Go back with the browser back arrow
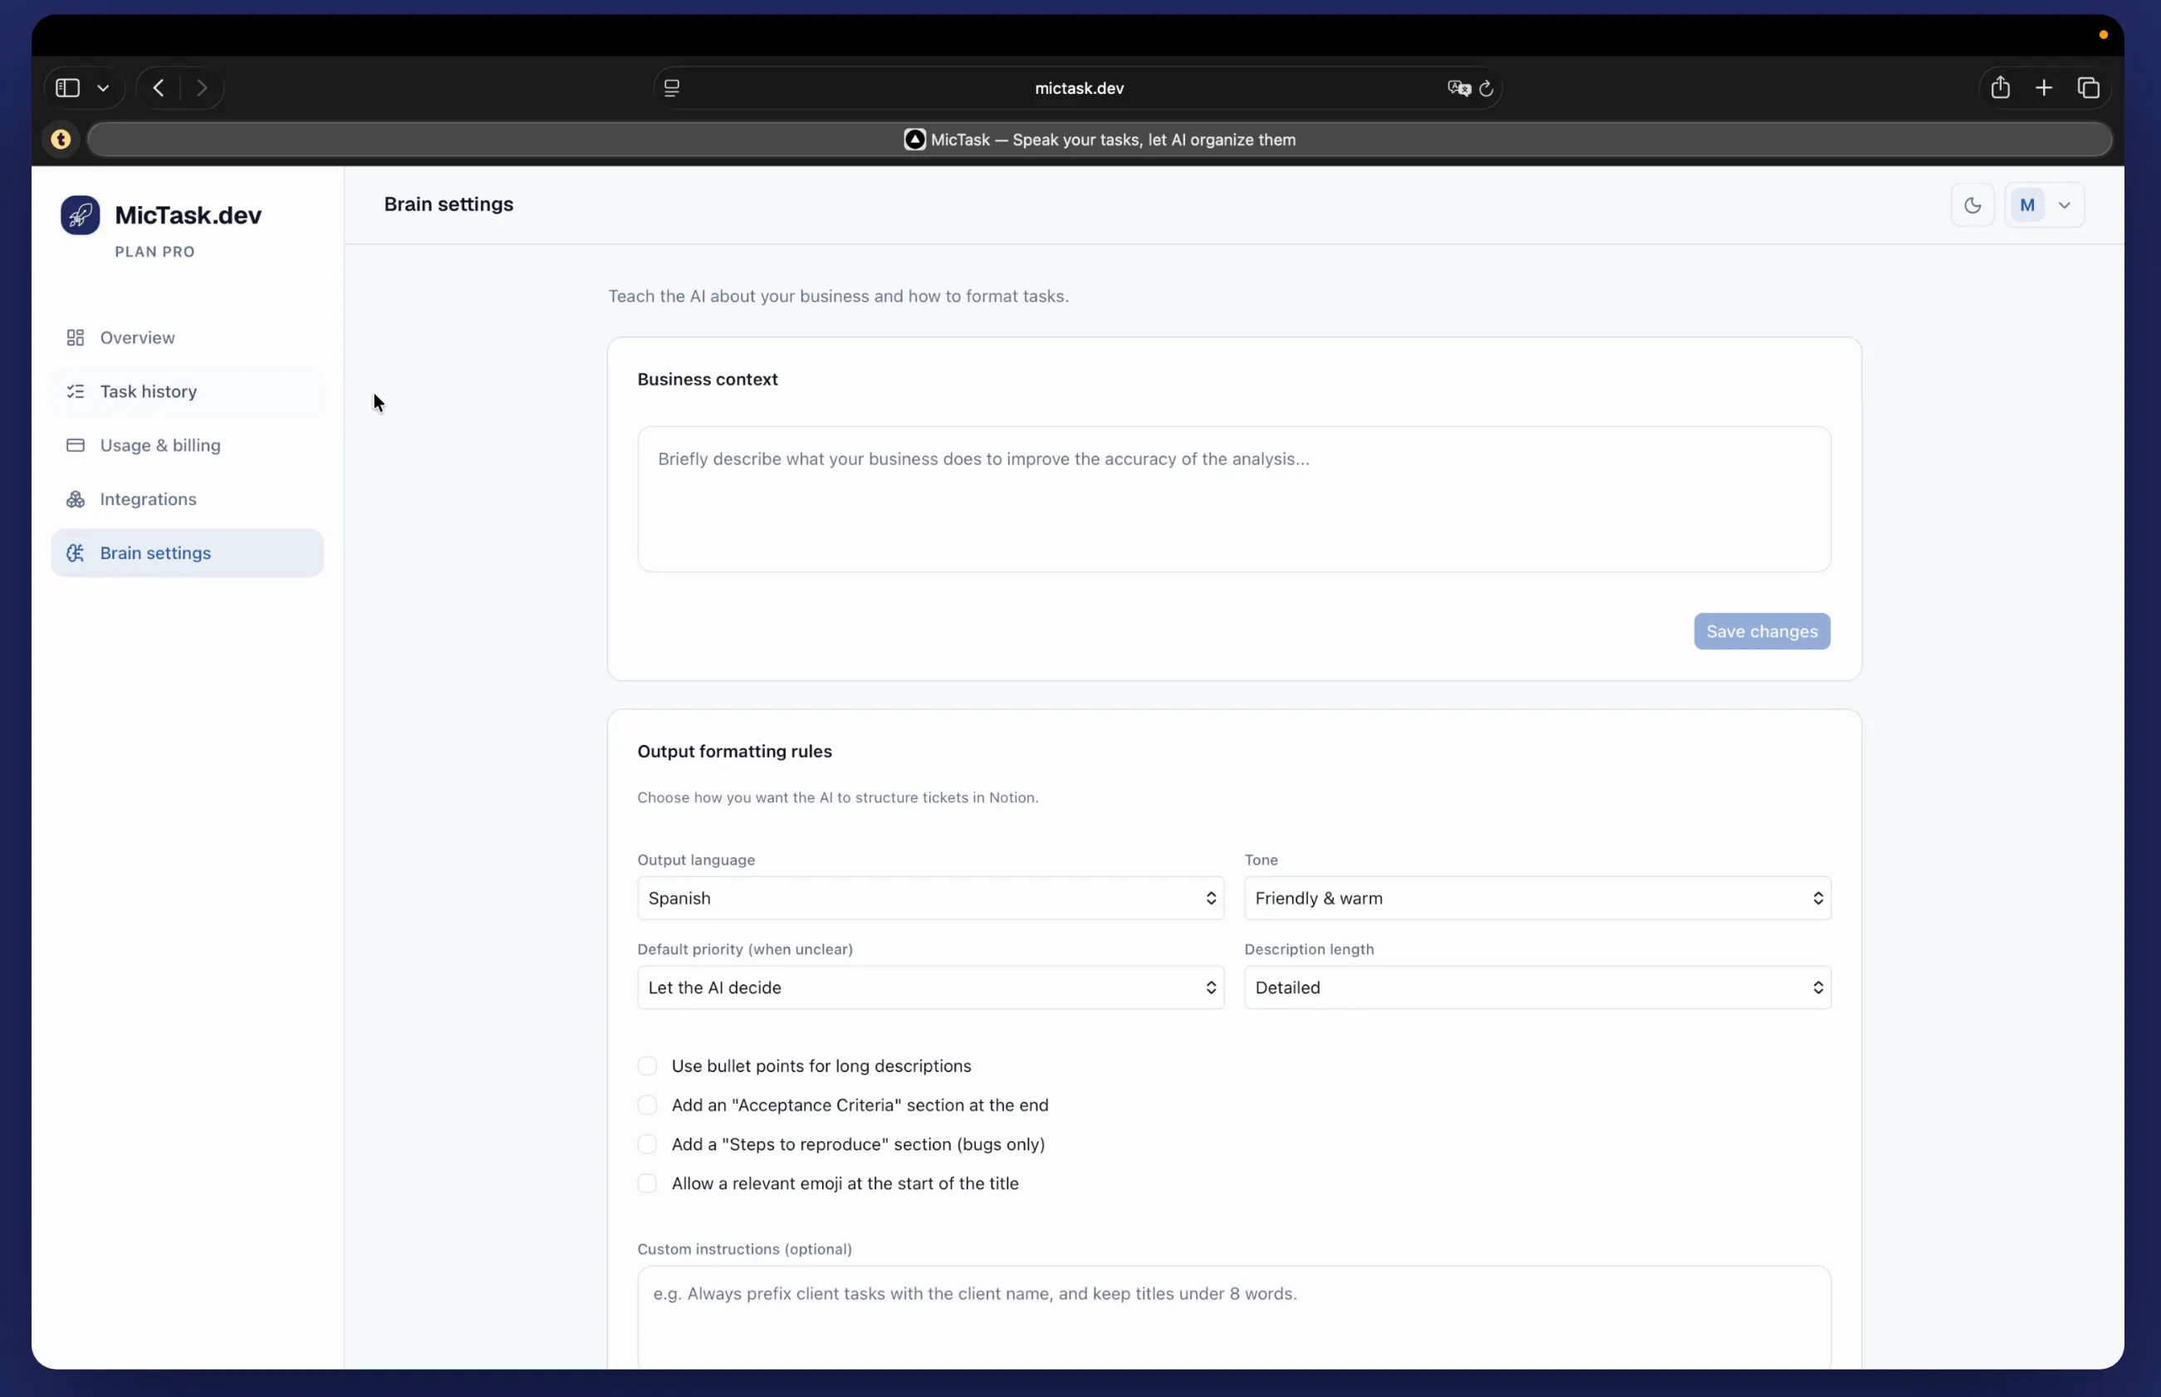This screenshot has height=1397, width=2161. pos(159,88)
